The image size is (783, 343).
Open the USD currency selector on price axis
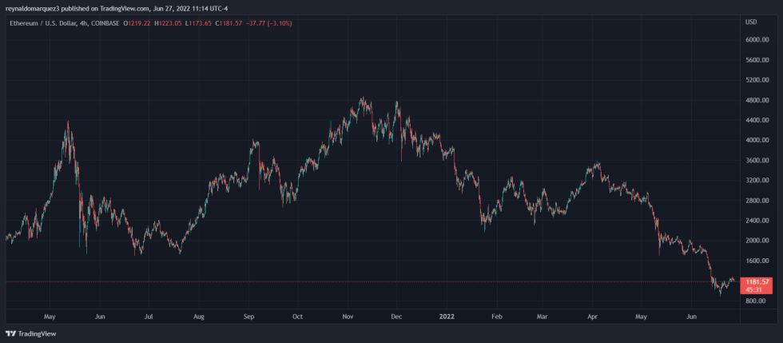point(750,21)
